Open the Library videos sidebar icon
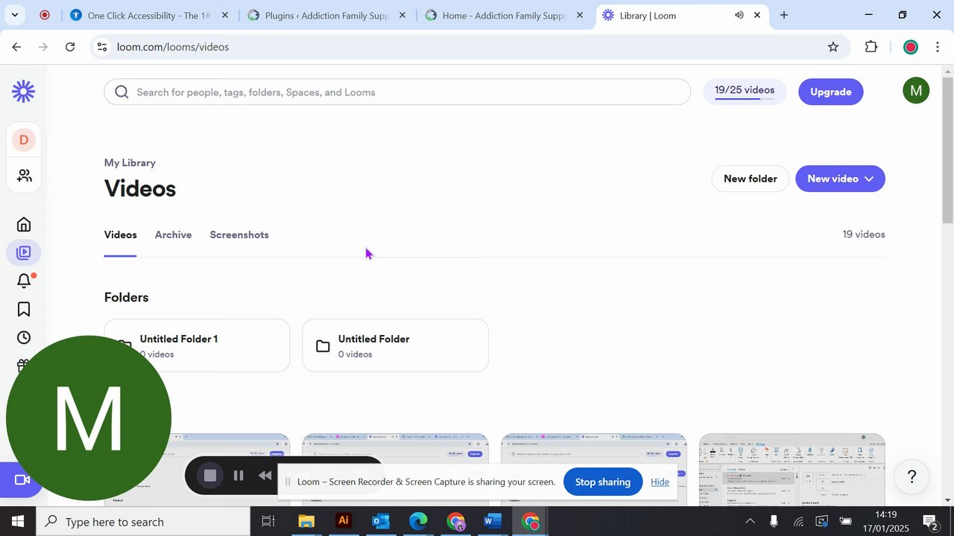Image resolution: width=954 pixels, height=536 pixels. 24,252
